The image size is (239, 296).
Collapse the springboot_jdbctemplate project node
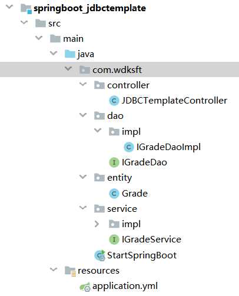(x=9, y=7)
